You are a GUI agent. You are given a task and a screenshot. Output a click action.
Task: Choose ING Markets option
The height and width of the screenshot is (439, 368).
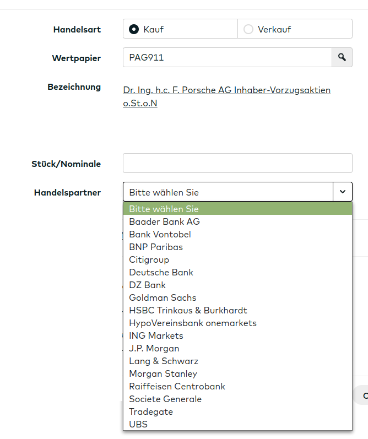[x=156, y=335]
